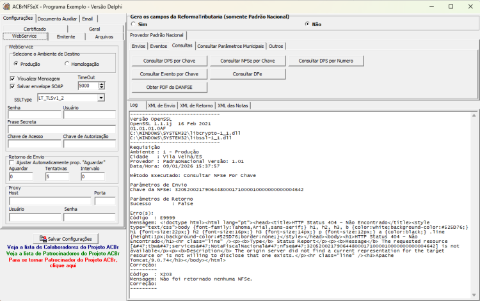The width and height of the screenshot is (480, 301).
Task: Open the Arquivos settings tab
Action: coord(104,36)
